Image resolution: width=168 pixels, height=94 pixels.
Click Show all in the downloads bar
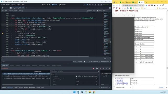pos(161,87)
